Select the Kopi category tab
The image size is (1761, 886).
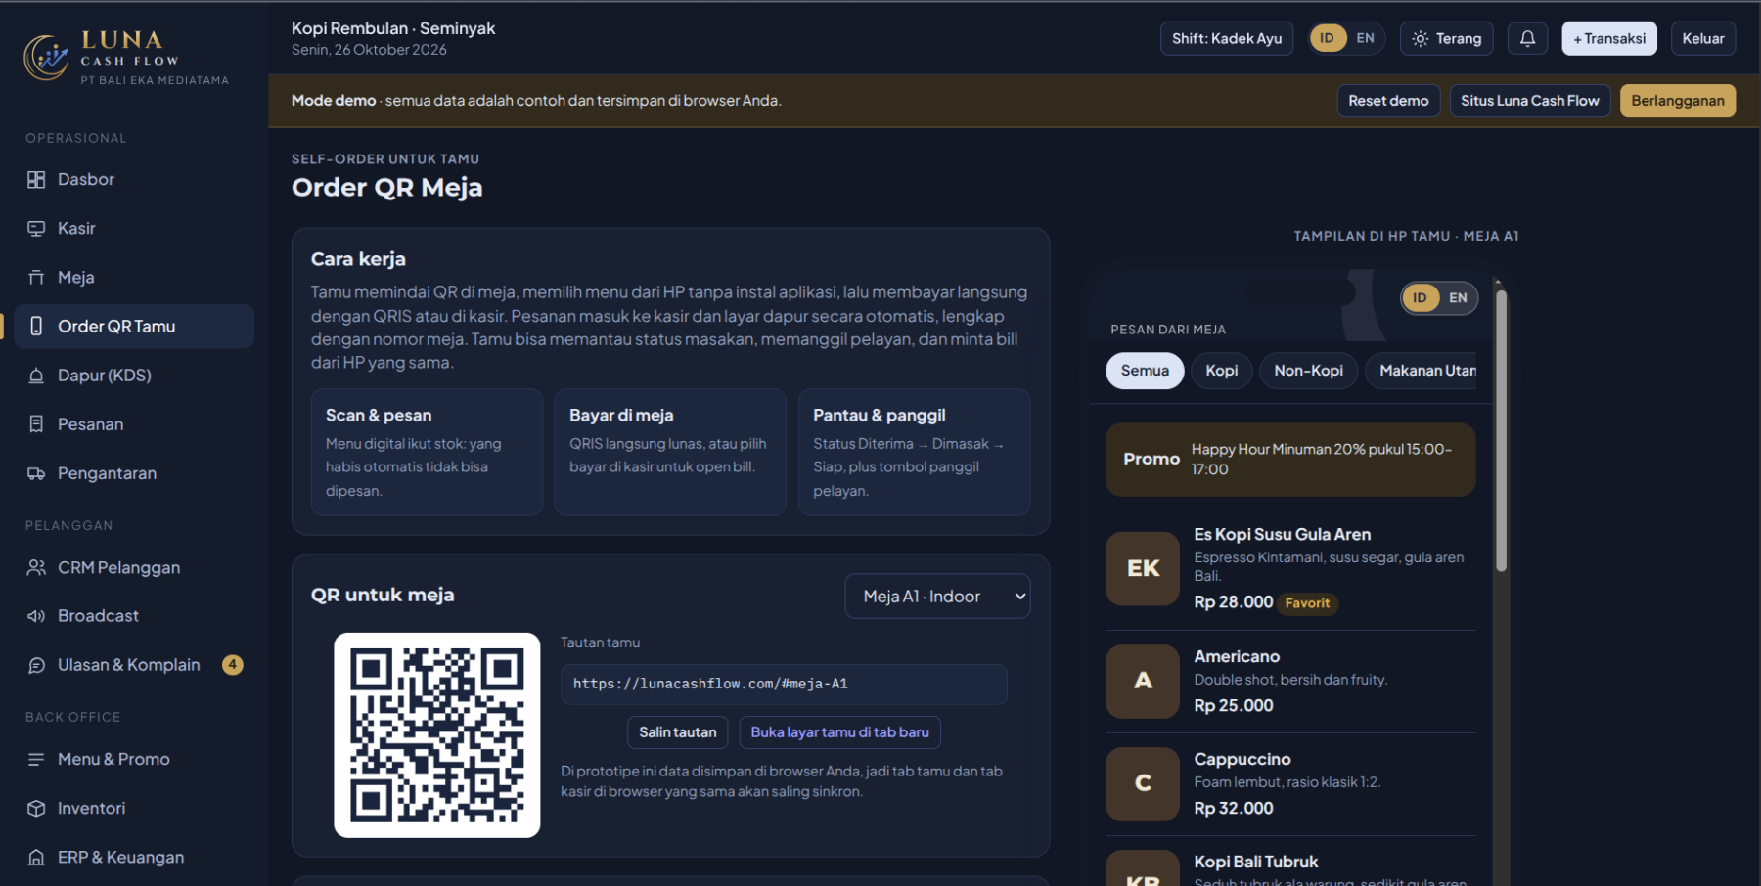pos(1222,371)
